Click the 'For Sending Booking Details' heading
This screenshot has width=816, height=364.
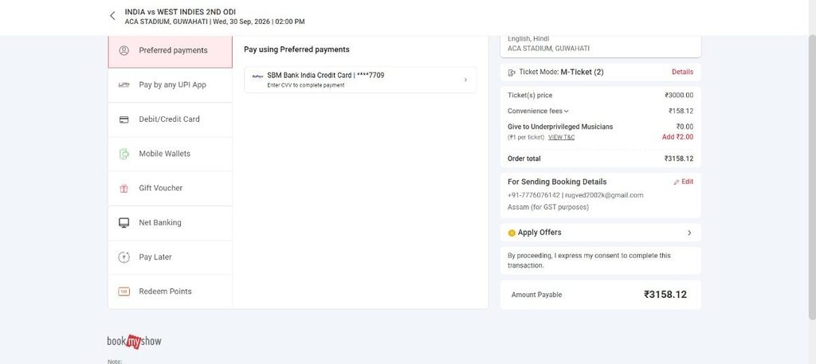coord(557,182)
